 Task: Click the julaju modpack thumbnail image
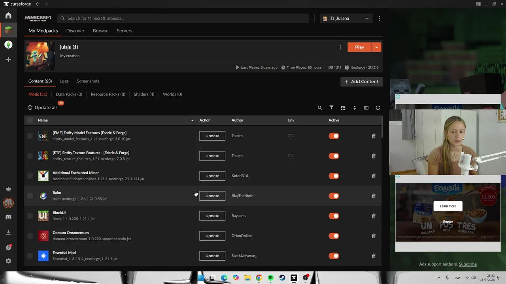pyautogui.click(x=40, y=56)
